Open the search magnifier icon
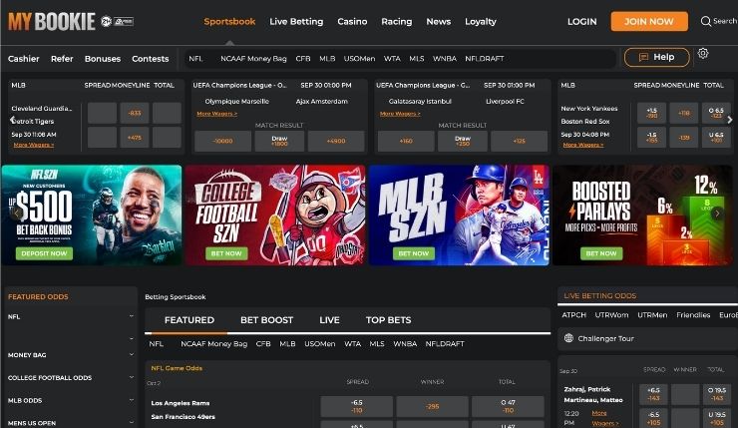738x428 pixels. (706, 21)
